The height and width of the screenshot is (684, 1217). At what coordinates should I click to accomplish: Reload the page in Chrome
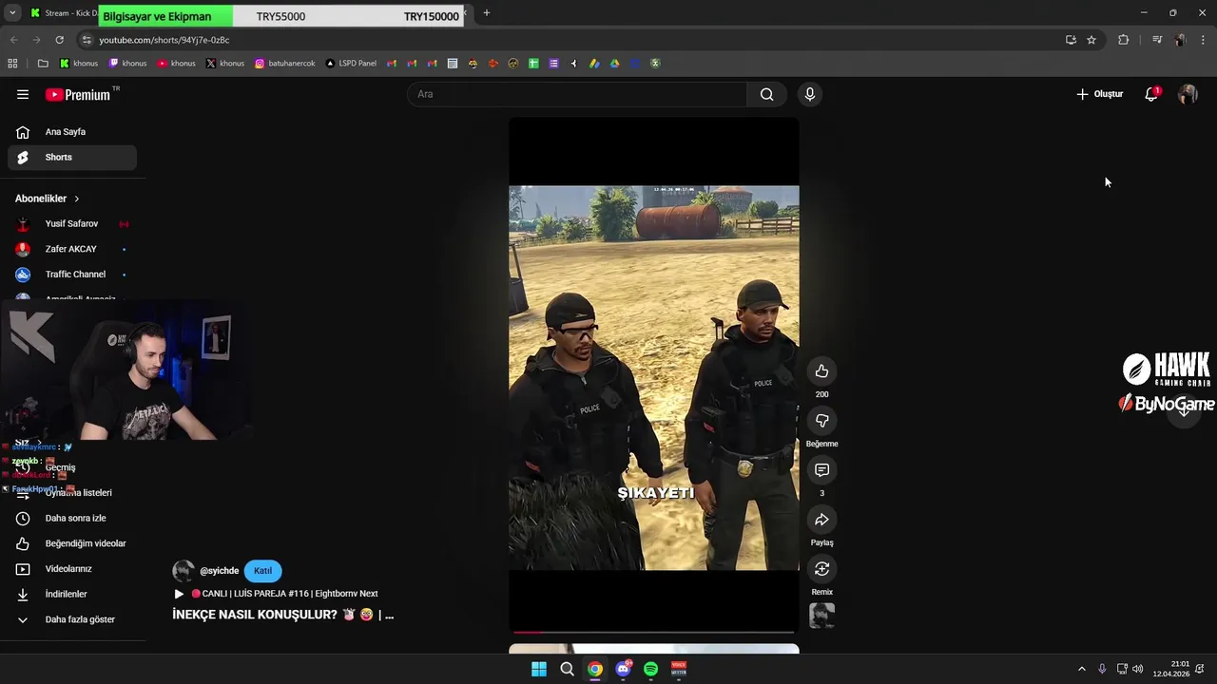click(59, 40)
